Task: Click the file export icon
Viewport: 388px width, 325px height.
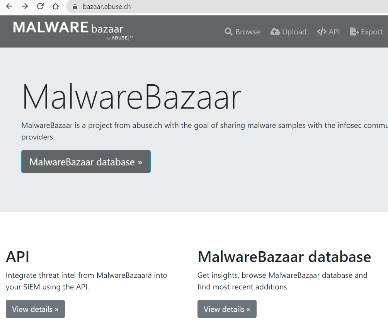Action: (x=354, y=32)
